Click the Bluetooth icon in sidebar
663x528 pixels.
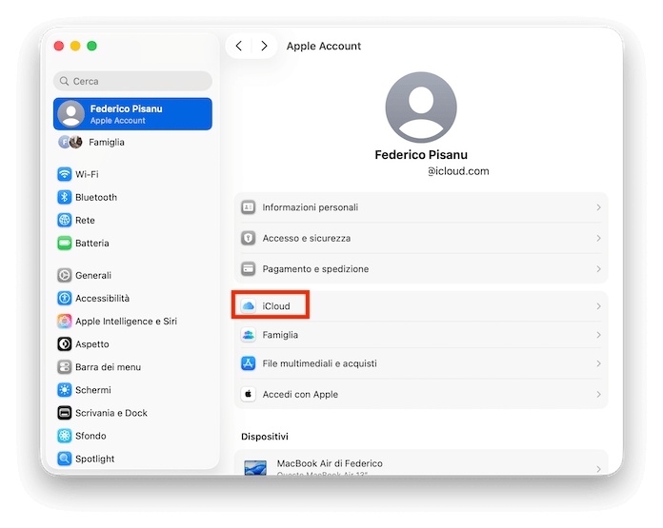[64, 197]
